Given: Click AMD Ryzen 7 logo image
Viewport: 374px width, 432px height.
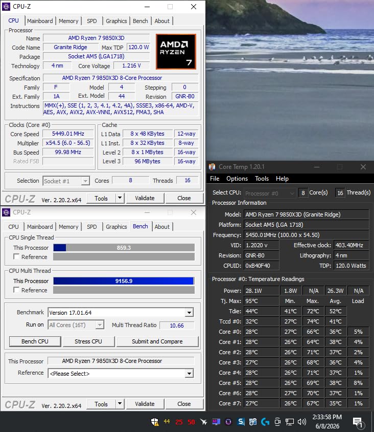Looking at the screenshot, I should 176,52.
